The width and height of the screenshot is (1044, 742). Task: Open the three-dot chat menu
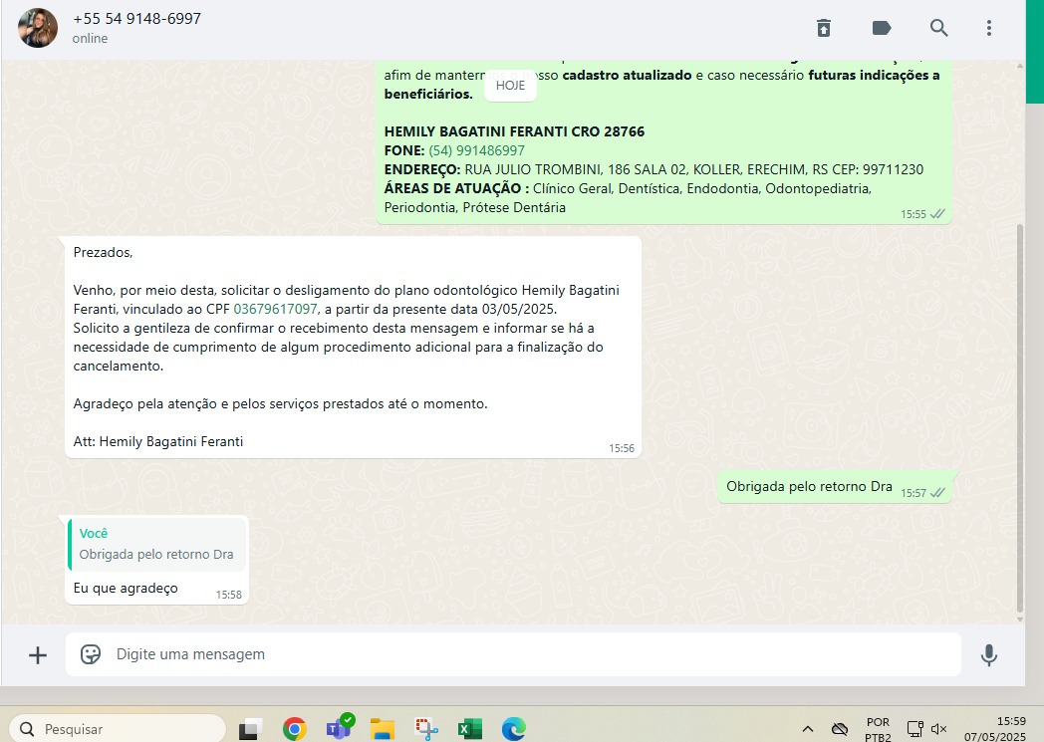(x=989, y=28)
